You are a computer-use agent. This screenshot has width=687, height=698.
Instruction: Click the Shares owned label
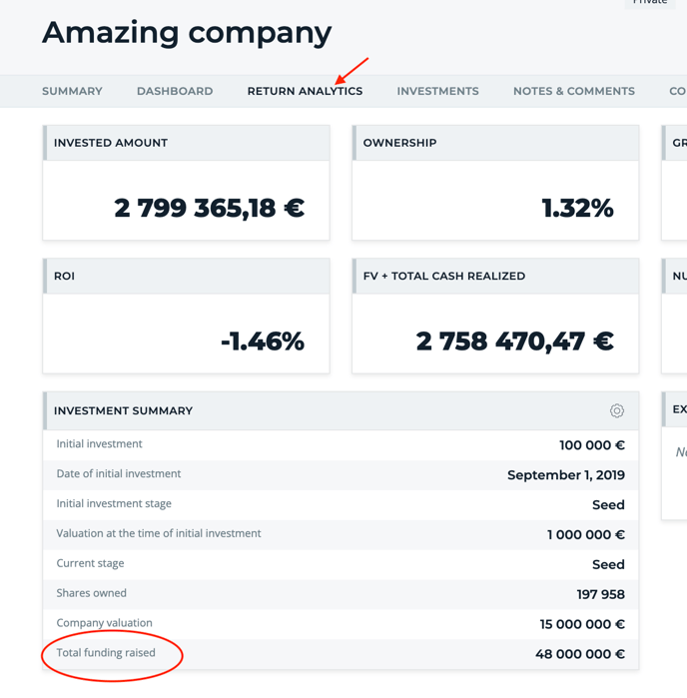[91, 593]
